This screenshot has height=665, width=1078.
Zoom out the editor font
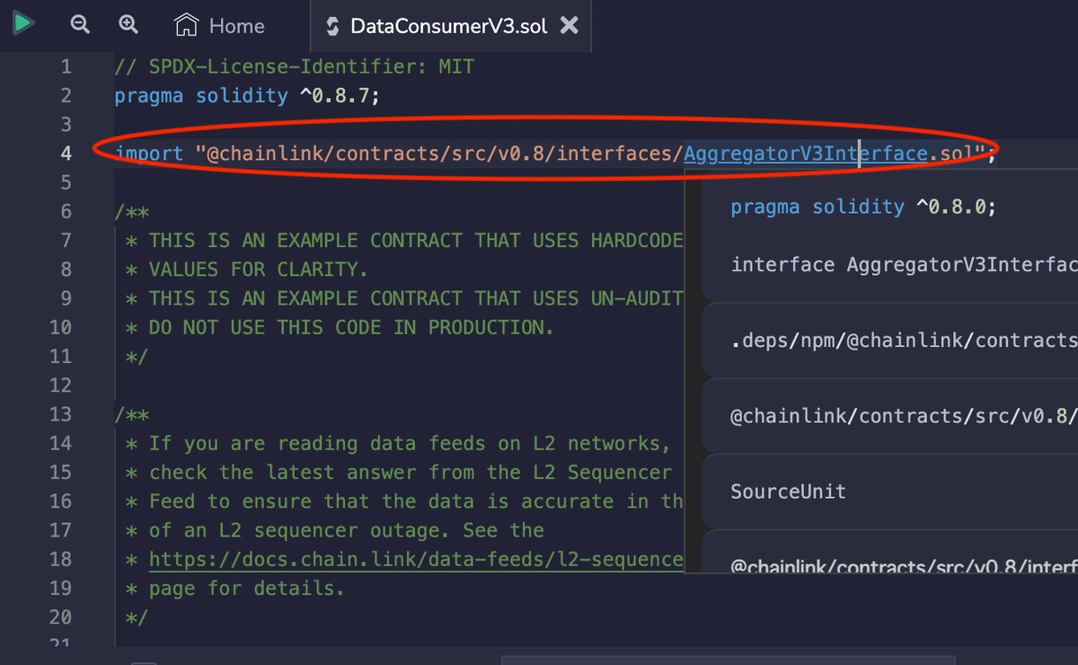point(81,25)
